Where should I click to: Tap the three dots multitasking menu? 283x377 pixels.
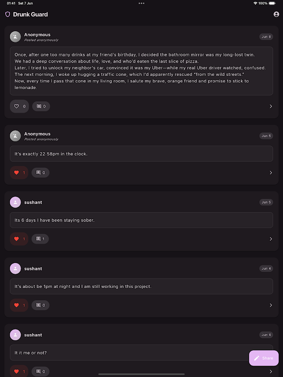tap(141, 3)
